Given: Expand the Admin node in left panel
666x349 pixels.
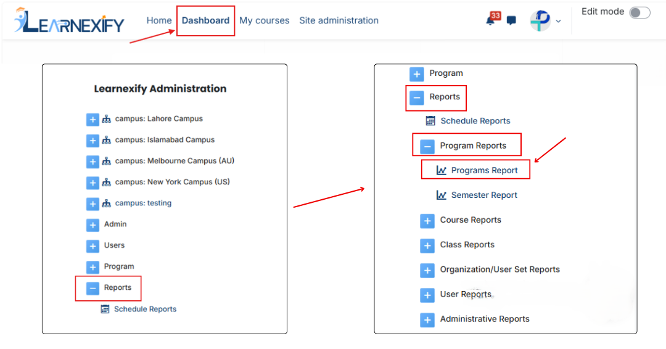Looking at the screenshot, I should click(x=92, y=225).
